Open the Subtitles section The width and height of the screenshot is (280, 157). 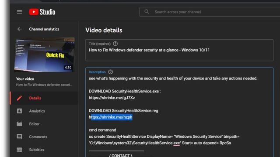coord(37,150)
